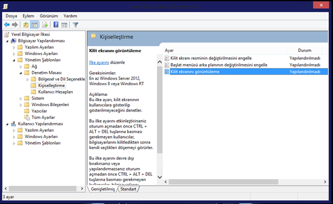Open the Dosya menu
This screenshot has width=333, height=204.
pos(11,16)
